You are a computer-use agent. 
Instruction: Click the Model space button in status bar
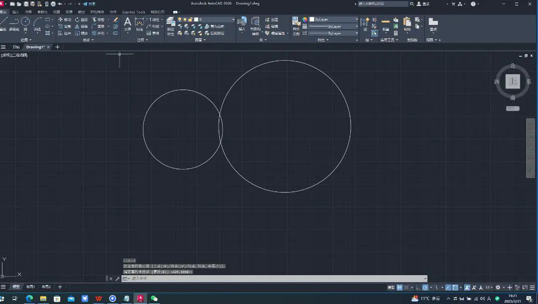(391, 288)
